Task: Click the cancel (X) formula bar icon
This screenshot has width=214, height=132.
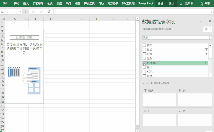Action: [x=33, y=12]
